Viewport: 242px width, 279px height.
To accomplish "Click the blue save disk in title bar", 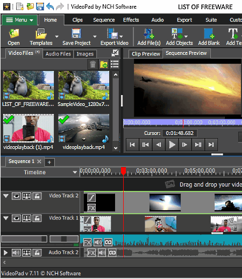I will click(40, 6).
